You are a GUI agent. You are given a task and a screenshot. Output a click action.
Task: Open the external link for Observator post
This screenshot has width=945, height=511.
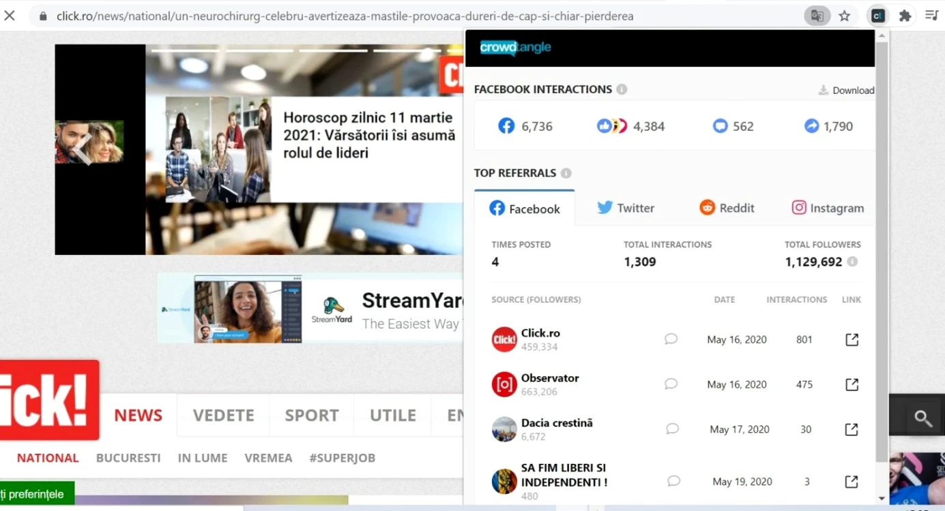point(852,384)
